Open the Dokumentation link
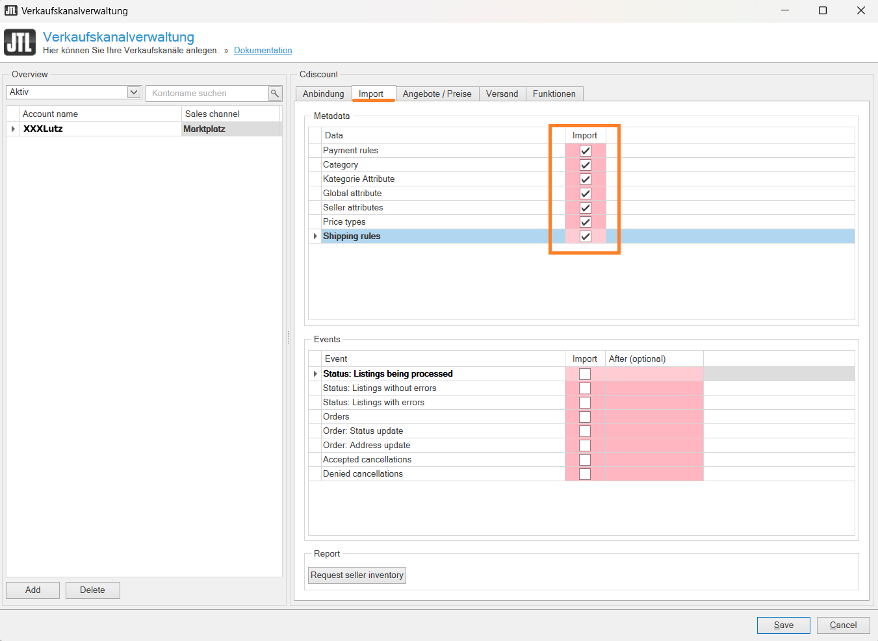Viewport: 878px width, 641px height. [x=263, y=51]
